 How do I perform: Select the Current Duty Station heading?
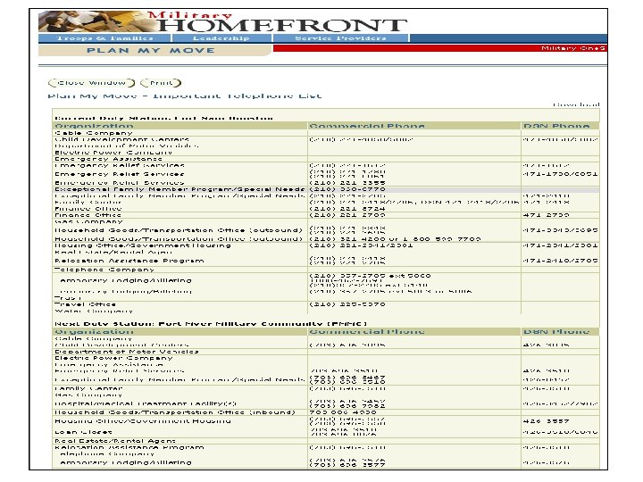(164, 119)
